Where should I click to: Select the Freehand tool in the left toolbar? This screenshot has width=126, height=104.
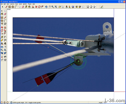click(x=5, y=24)
